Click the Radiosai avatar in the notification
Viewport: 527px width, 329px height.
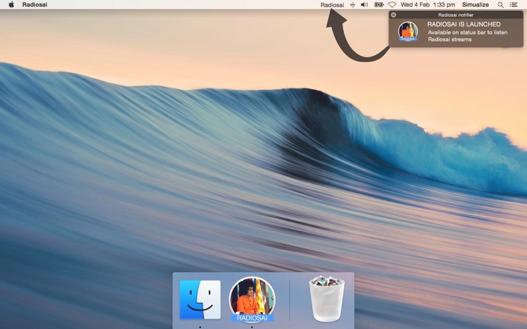pyautogui.click(x=408, y=31)
